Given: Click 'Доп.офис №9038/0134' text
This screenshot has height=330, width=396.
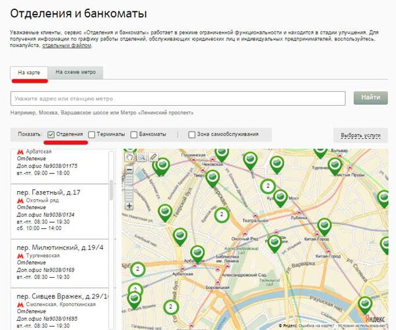Looking at the screenshot, I should click(x=46, y=215).
